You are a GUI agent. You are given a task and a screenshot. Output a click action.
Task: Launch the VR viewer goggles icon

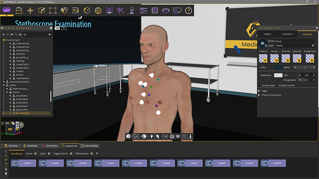pyautogui.click(x=166, y=10)
